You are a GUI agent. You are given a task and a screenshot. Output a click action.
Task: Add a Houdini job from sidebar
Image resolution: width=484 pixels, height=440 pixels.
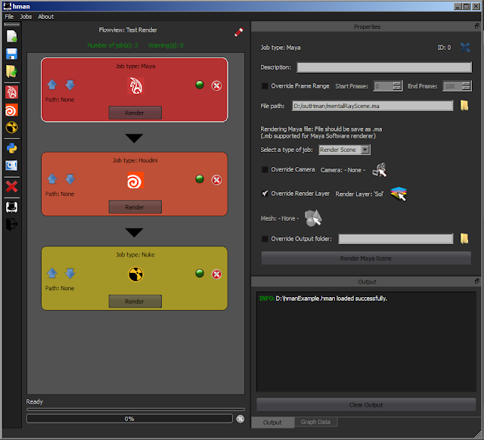tap(12, 110)
